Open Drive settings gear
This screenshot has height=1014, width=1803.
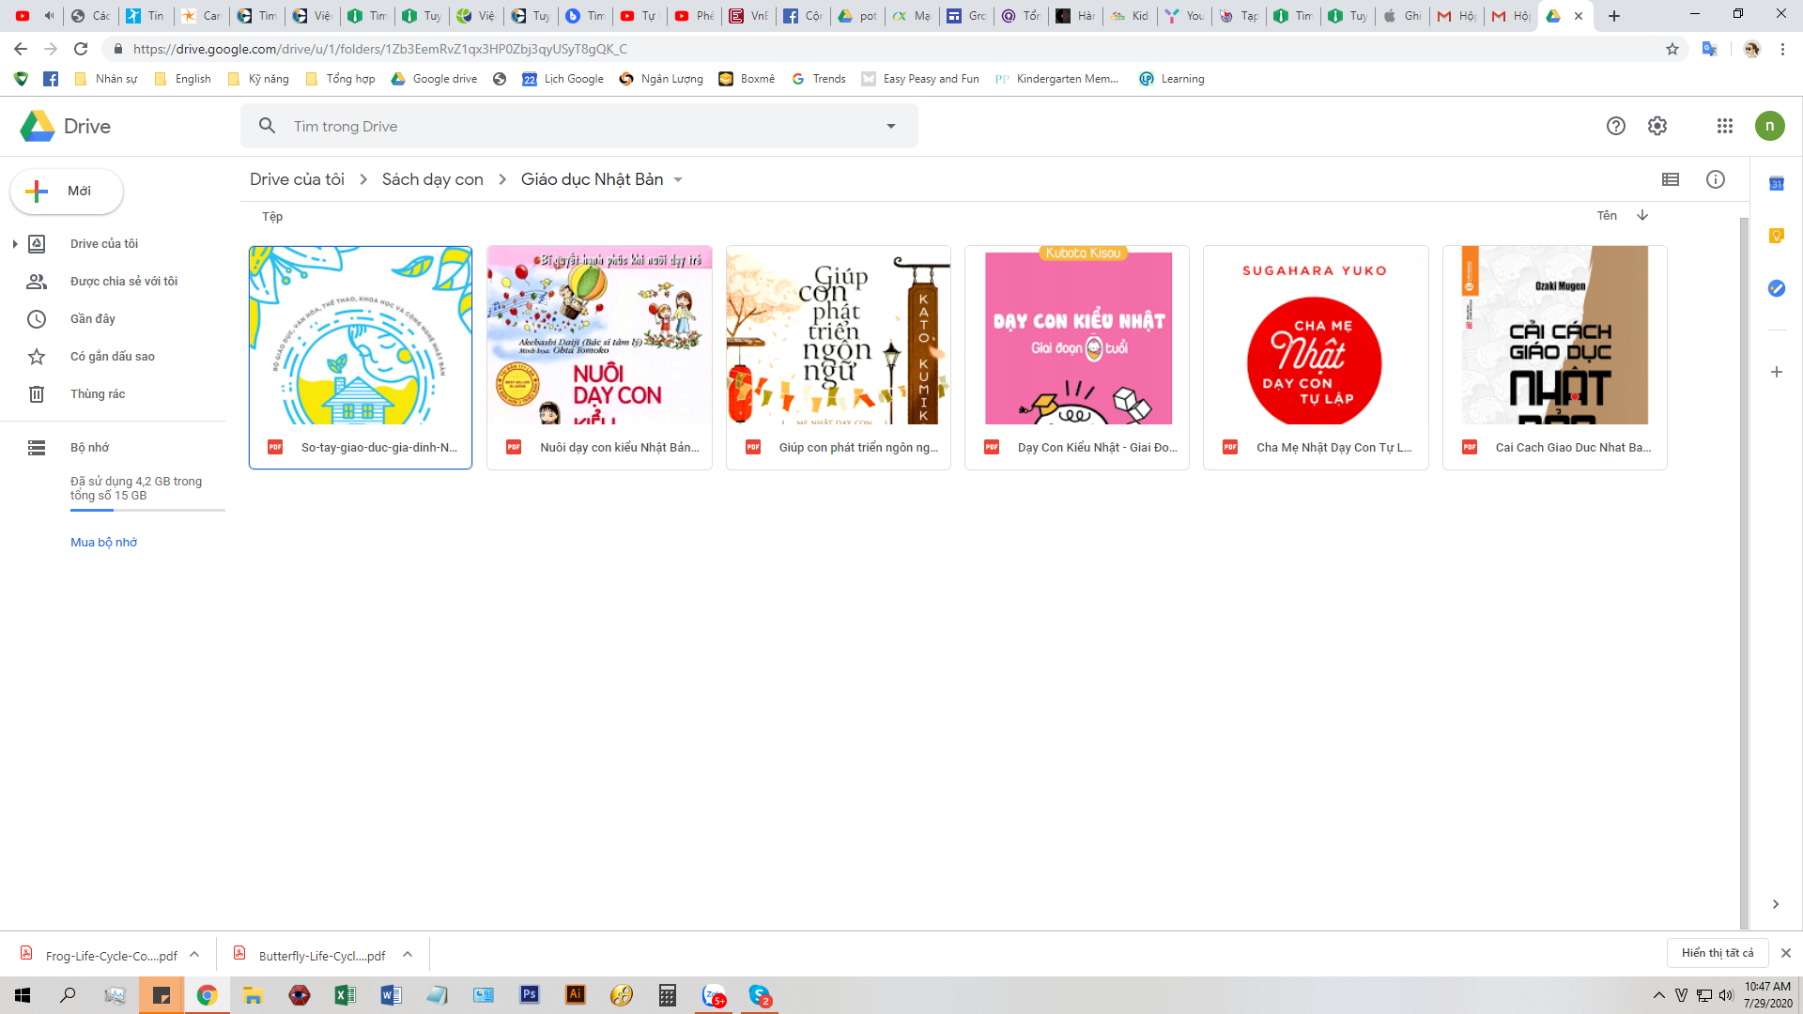(x=1657, y=126)
